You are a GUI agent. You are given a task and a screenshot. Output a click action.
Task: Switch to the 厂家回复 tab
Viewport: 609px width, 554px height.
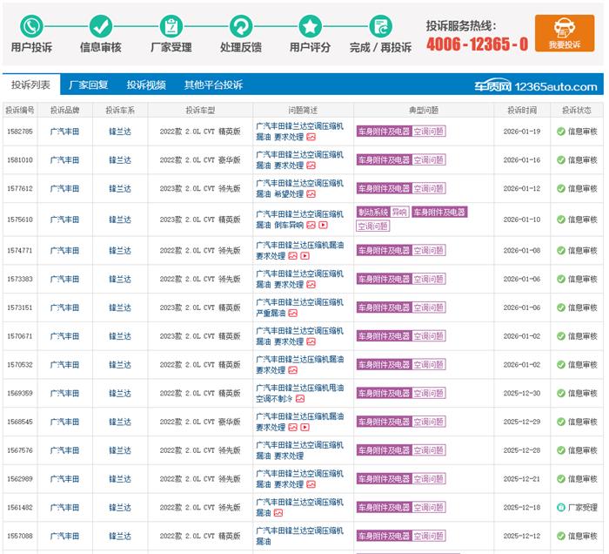[x=89, y=85]
